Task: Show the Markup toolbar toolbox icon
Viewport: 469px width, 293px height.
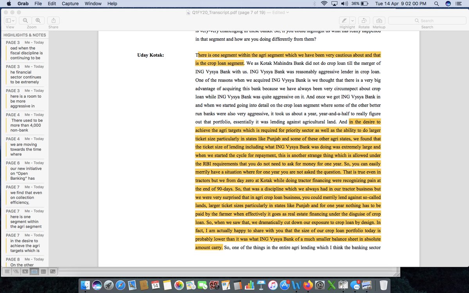Action: [379, 21]
